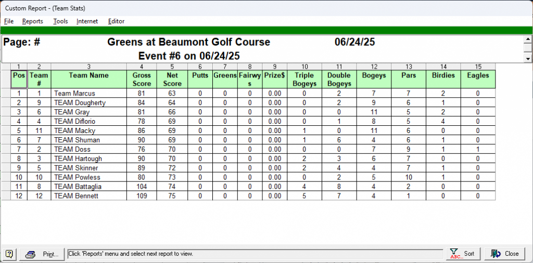533x263 pixels.
Task: Click the Eagles column header
Action: coord(477,76)
